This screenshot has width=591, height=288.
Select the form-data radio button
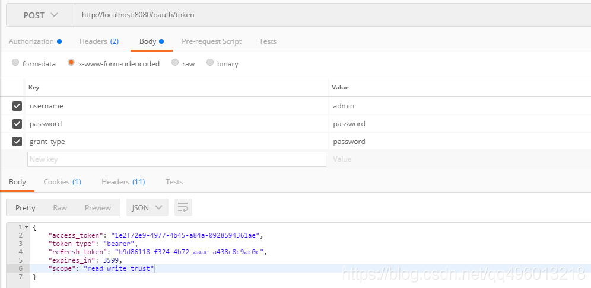coord(15,62)
